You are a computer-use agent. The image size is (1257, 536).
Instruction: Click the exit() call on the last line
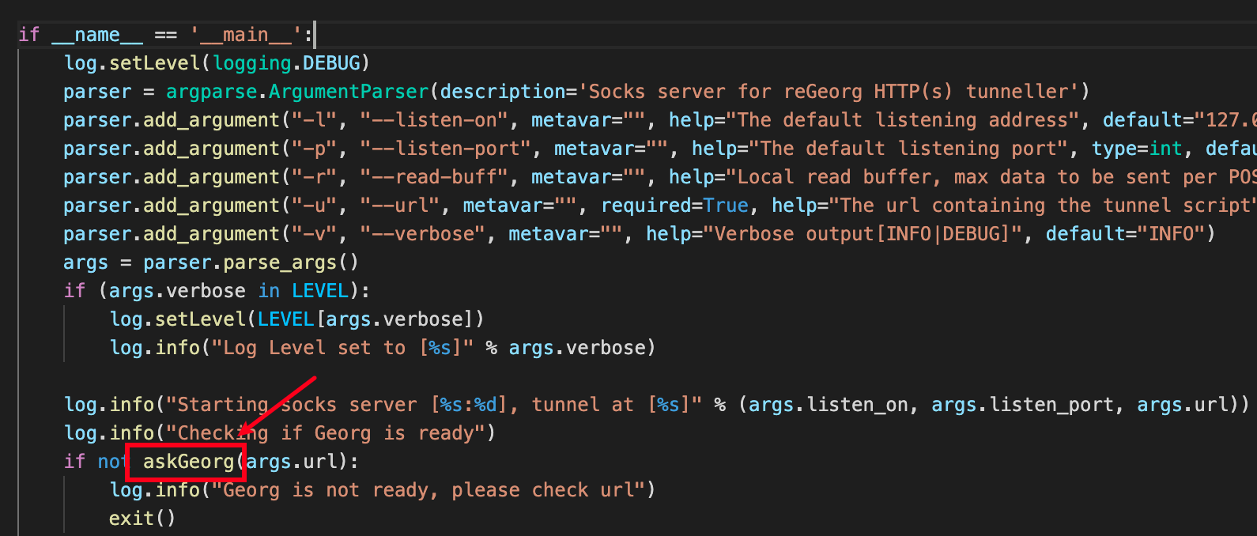(142, 519)
